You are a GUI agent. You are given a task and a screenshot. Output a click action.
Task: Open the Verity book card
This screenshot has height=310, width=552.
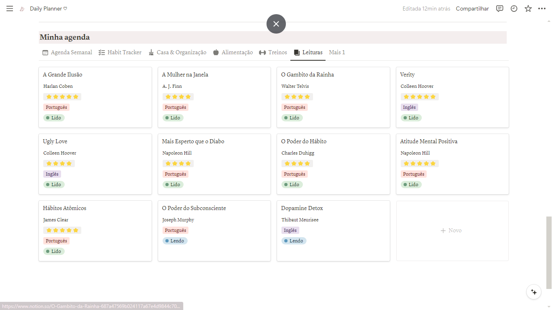[452, 97]
